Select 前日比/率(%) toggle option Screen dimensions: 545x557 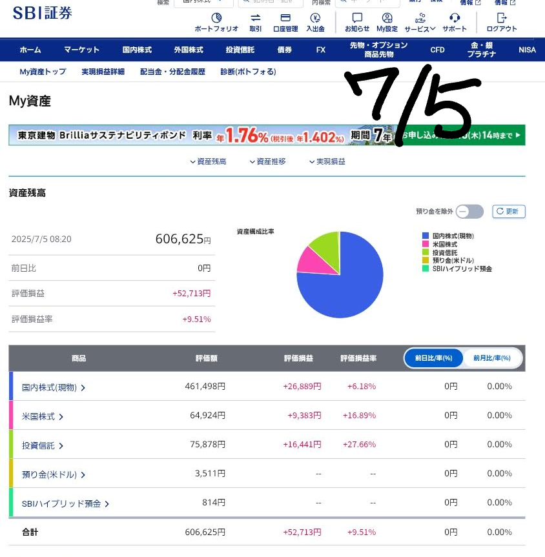(434, 358)
